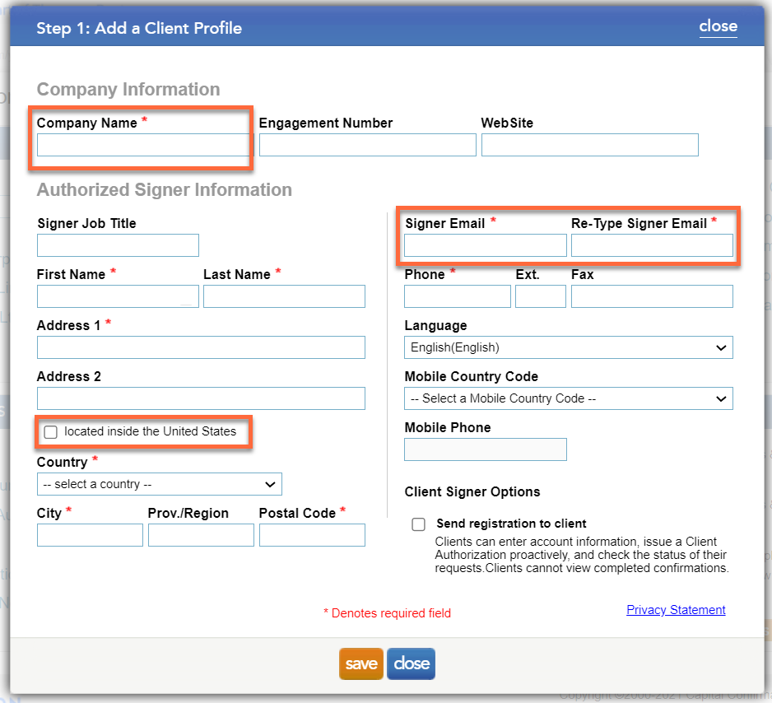
Task: Click the Company Name input field
Action: [x=142, y=146]
